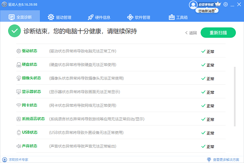Click the USB状态 icon

[18, 132]
